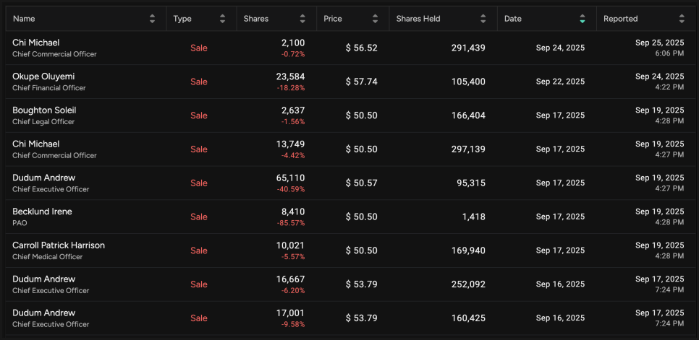Select the Name column header label
699x340 pixels.
click(24, 19)
